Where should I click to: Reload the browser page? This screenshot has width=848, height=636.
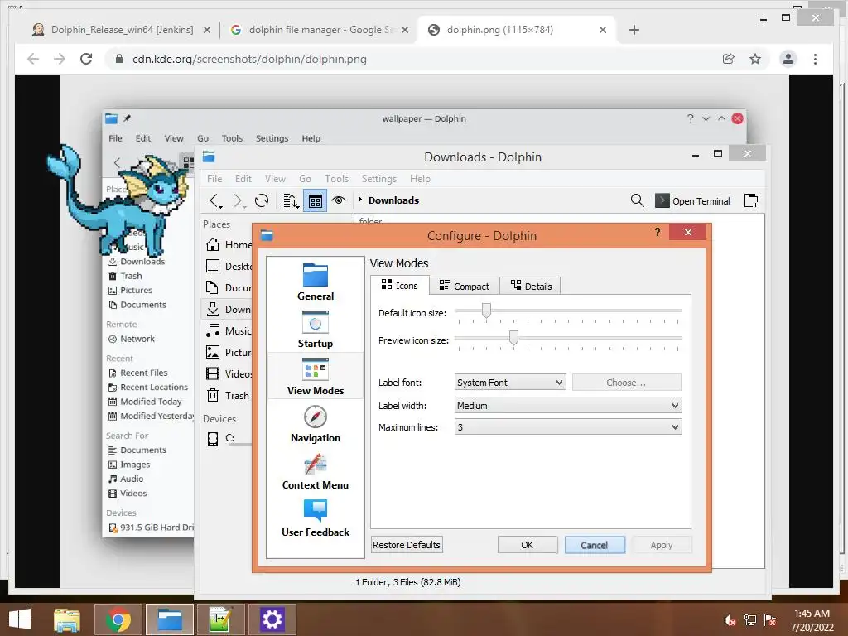point(86,59)
